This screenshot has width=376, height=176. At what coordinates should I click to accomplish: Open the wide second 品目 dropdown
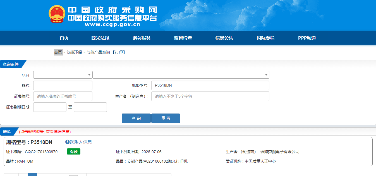pyautogui.click(x=181, y=75)
